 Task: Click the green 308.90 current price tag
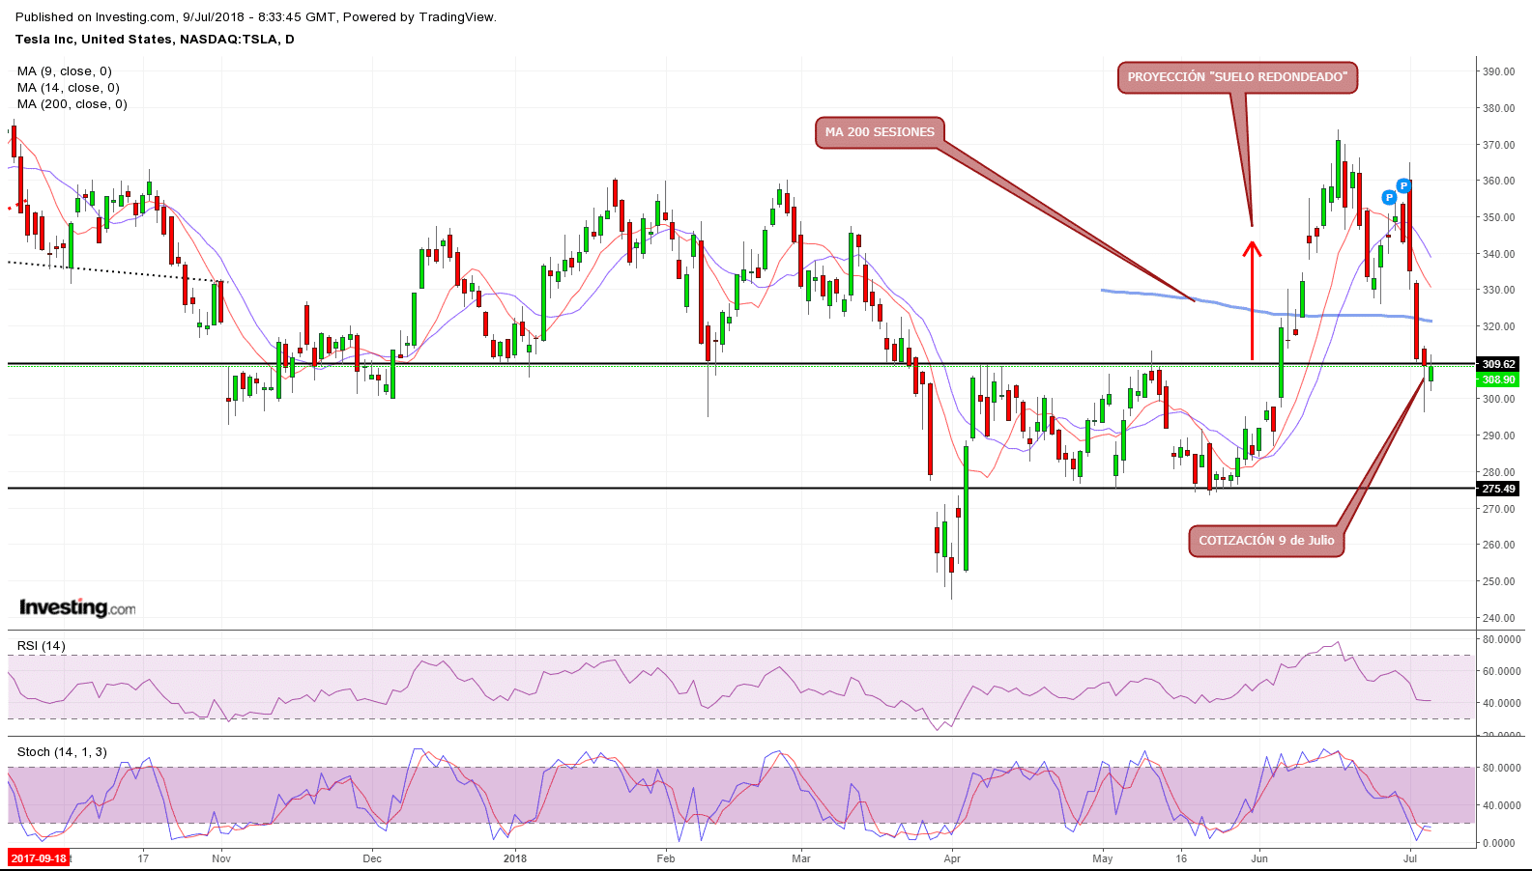coord(1498,380)
